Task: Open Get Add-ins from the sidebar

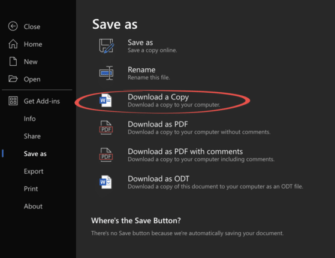Action: [42, 101]
